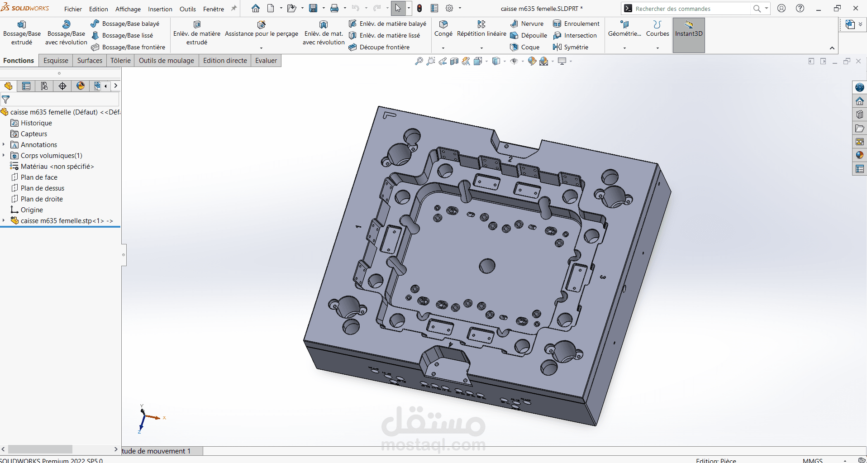Image resolution: width=867 pixels, height=463 pixels.
Task: Open Appearances sphere icon in right task pane
Action: (860, 155)
